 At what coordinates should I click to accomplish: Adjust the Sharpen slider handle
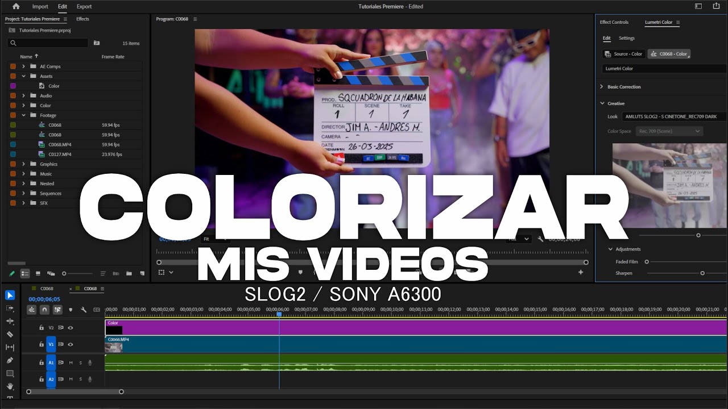pyautogui.click(x=702, y=273)
